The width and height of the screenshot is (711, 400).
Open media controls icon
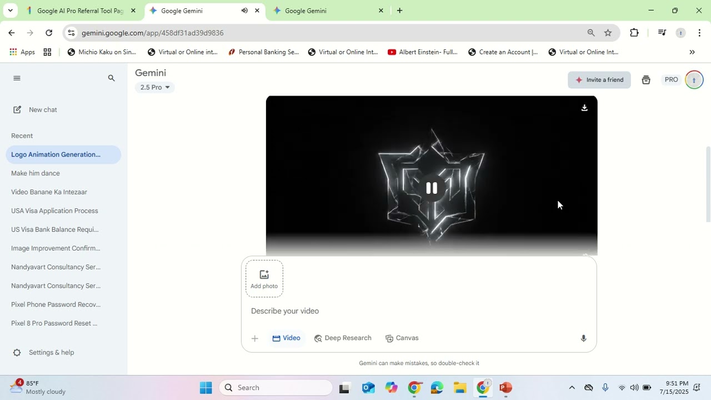click(x=662, y=33)
